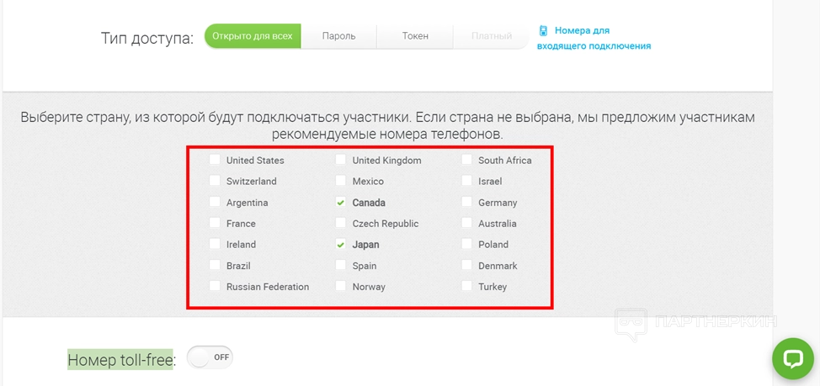Image resolution: width=820 pixels, height=386 pixels.
Task: Check the United Kingdom checkbox
Action: [341, 160]
